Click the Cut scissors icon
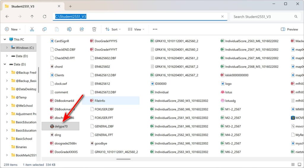304x168 pixels. pyautogui.click(x=32, y=29)
